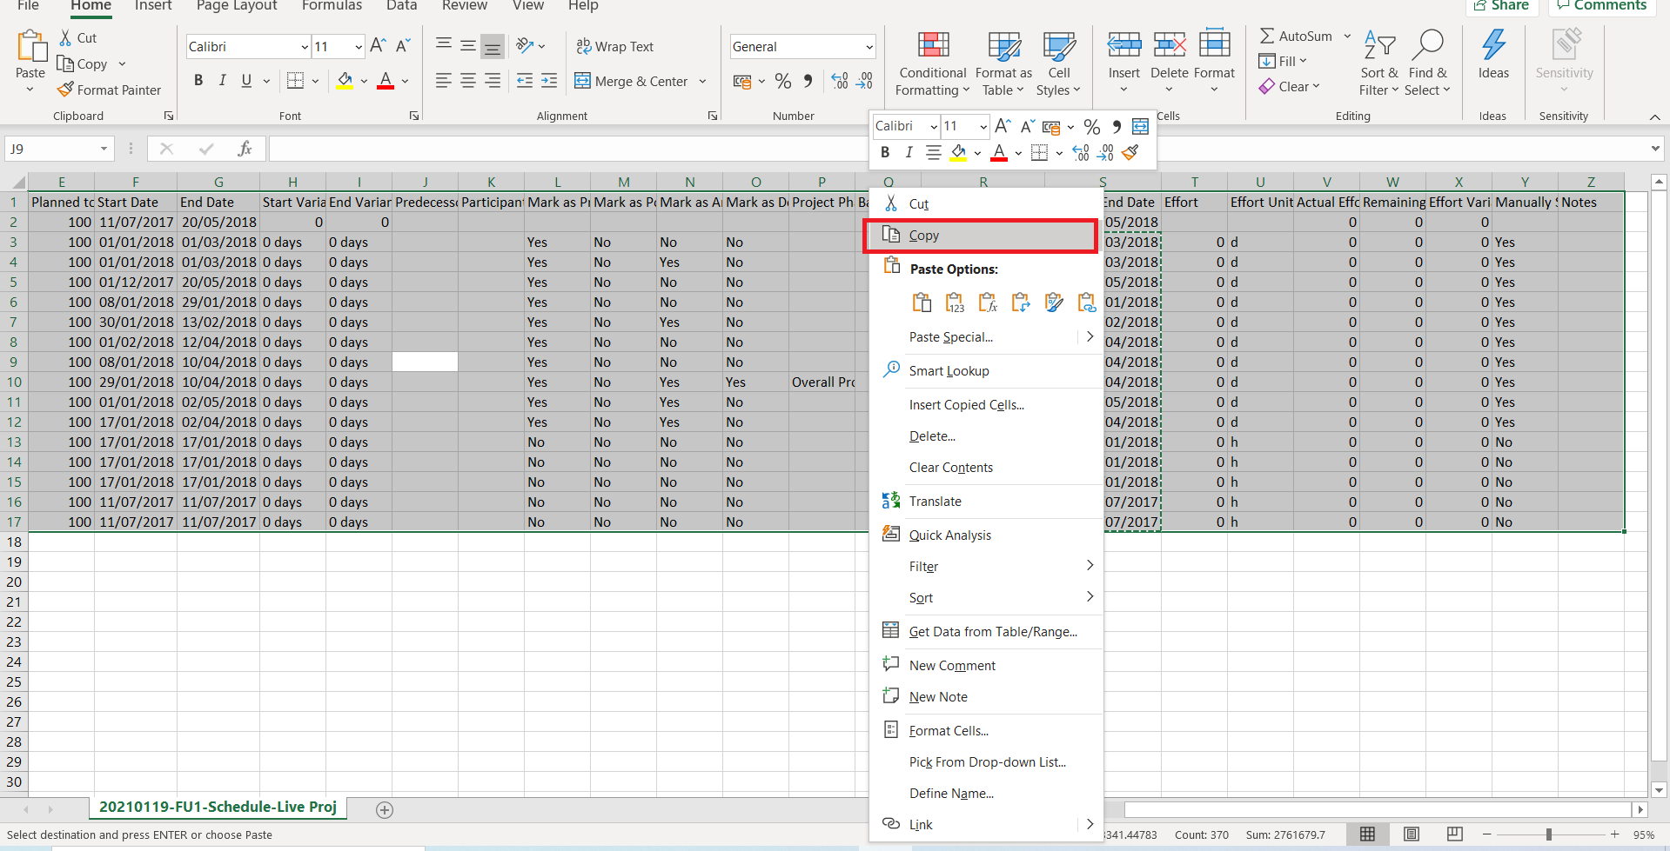Open Sort & Filter menu
Image resolution: width=1670 pixels, height=851 pixels.
click(1379, 63)
